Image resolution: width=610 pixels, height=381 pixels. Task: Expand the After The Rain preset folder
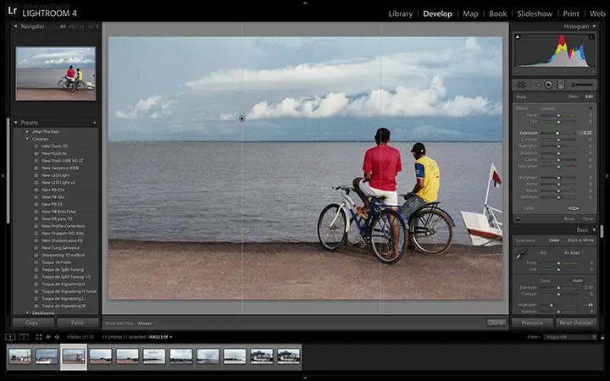click(x=27, y=131)
